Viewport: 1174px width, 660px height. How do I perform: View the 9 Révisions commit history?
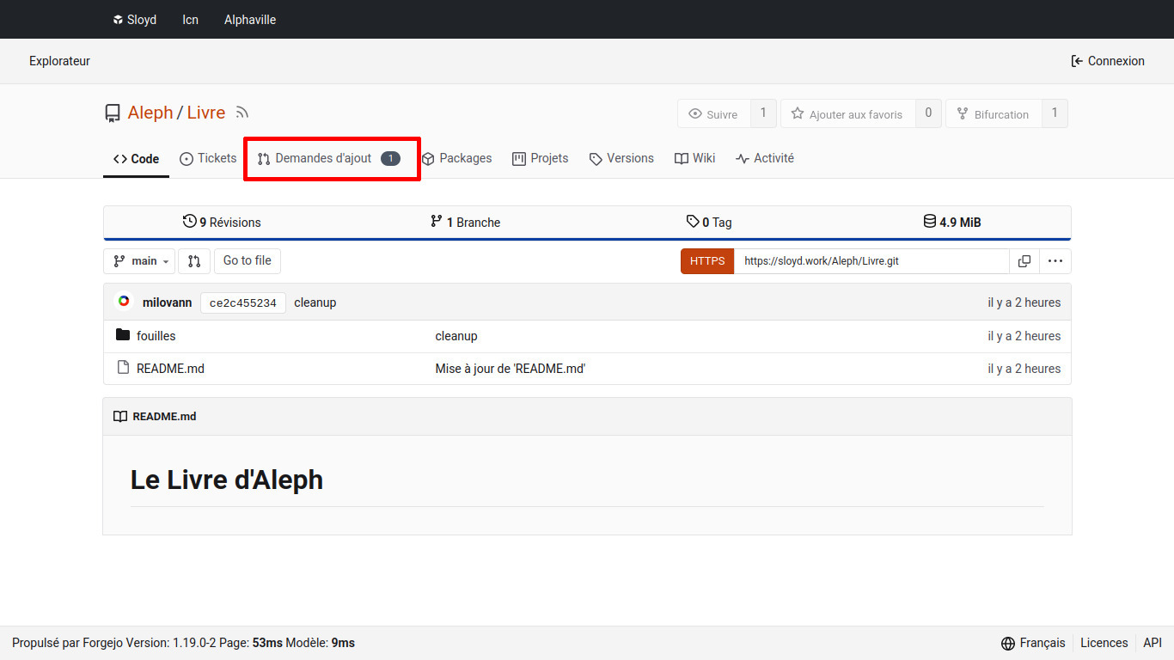point(222,223)
